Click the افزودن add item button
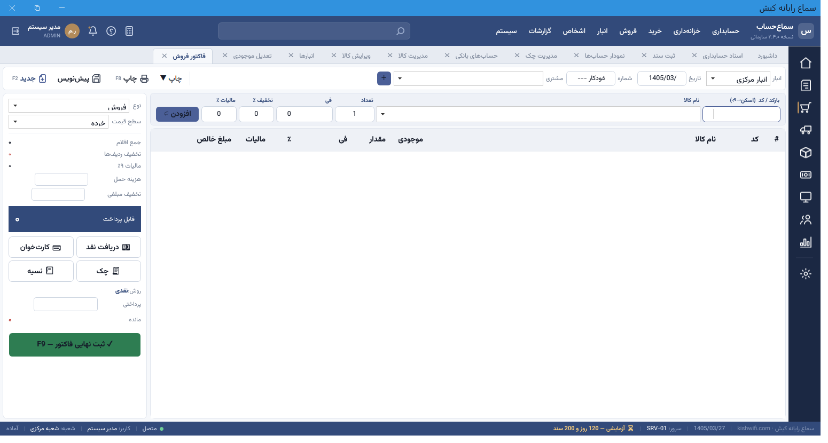Image resolution: width=828 pixels, height=443 pixels. 177,114
